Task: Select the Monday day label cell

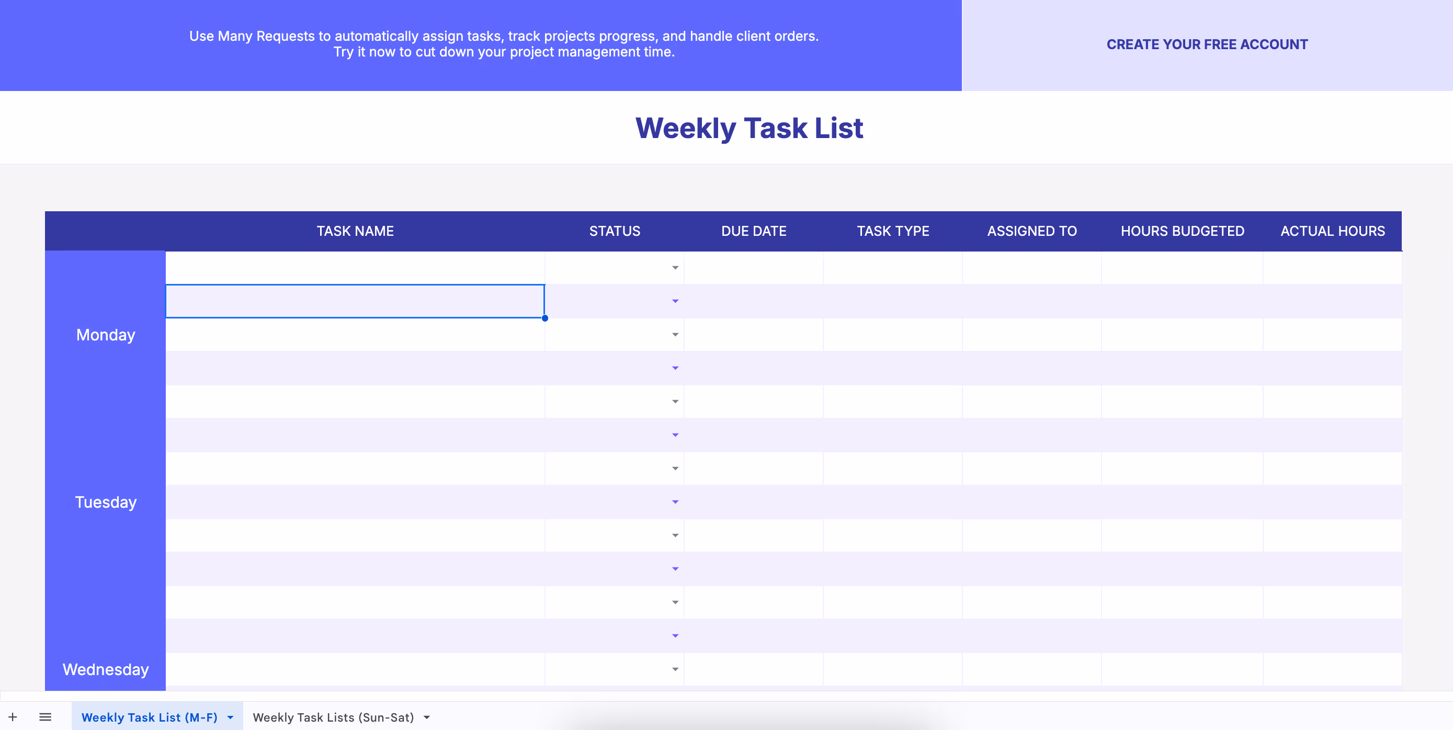Action: click(106, 335)
